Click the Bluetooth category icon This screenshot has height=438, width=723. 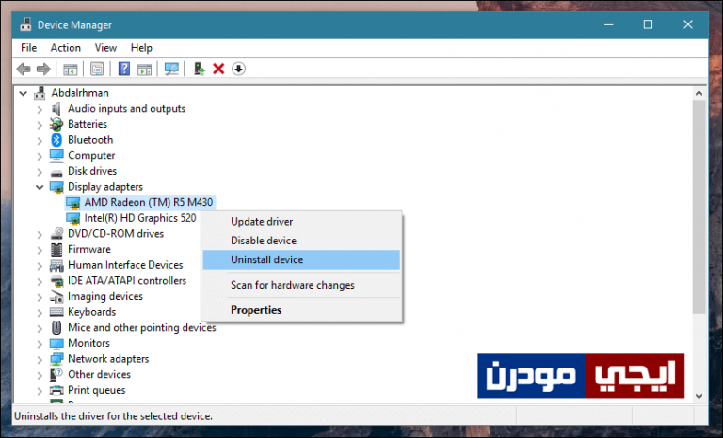[x=56, y=139]
